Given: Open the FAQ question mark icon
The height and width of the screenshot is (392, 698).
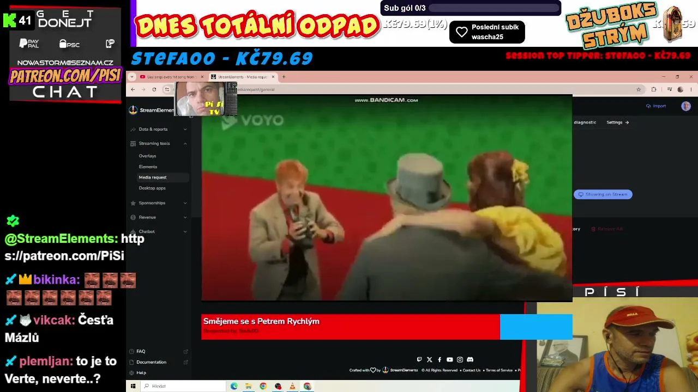Looking at the screenshot, I should point(131,351).
